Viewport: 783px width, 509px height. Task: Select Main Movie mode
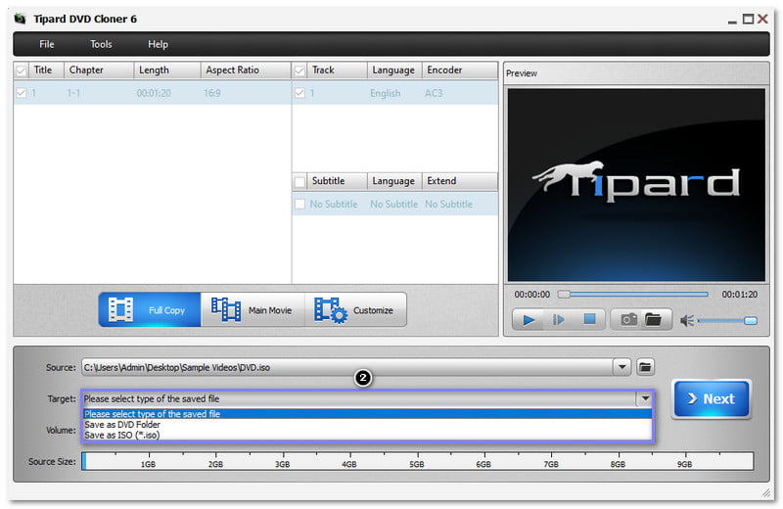coord(253,309)
